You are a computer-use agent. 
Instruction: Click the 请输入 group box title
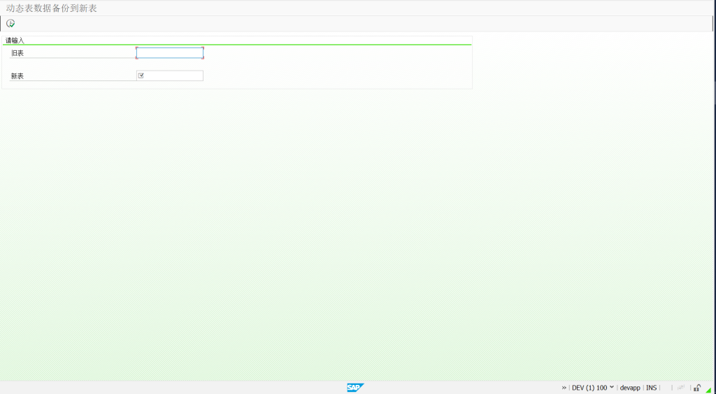click(15, 41)
